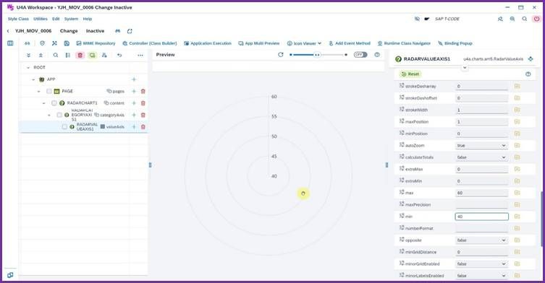Open binding icon for the min property
The height and width of the screenshot is (283, 545).
(517, 217)
